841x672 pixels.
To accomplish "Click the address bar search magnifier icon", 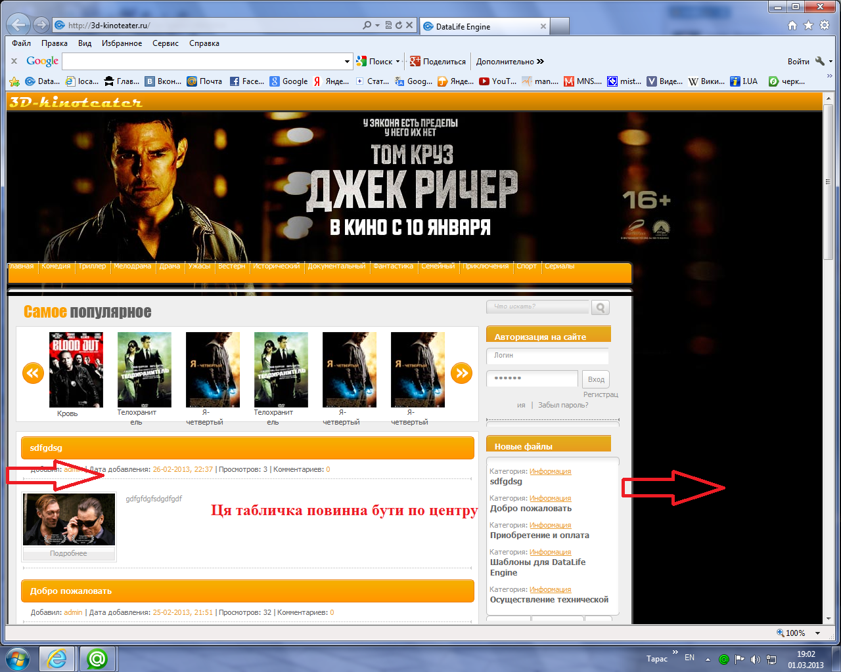I will (367, 26).
